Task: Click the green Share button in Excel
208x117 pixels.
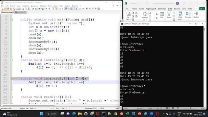Action: 202,9
